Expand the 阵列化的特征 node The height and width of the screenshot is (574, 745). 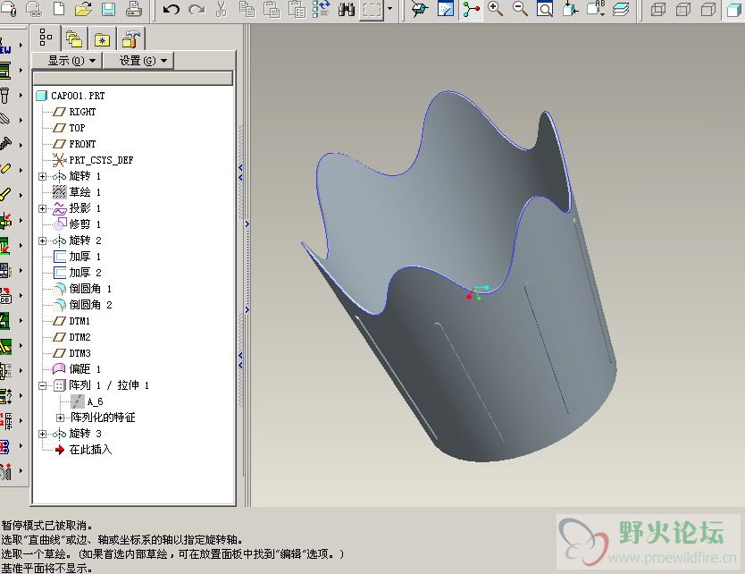[x=61, y=418]
